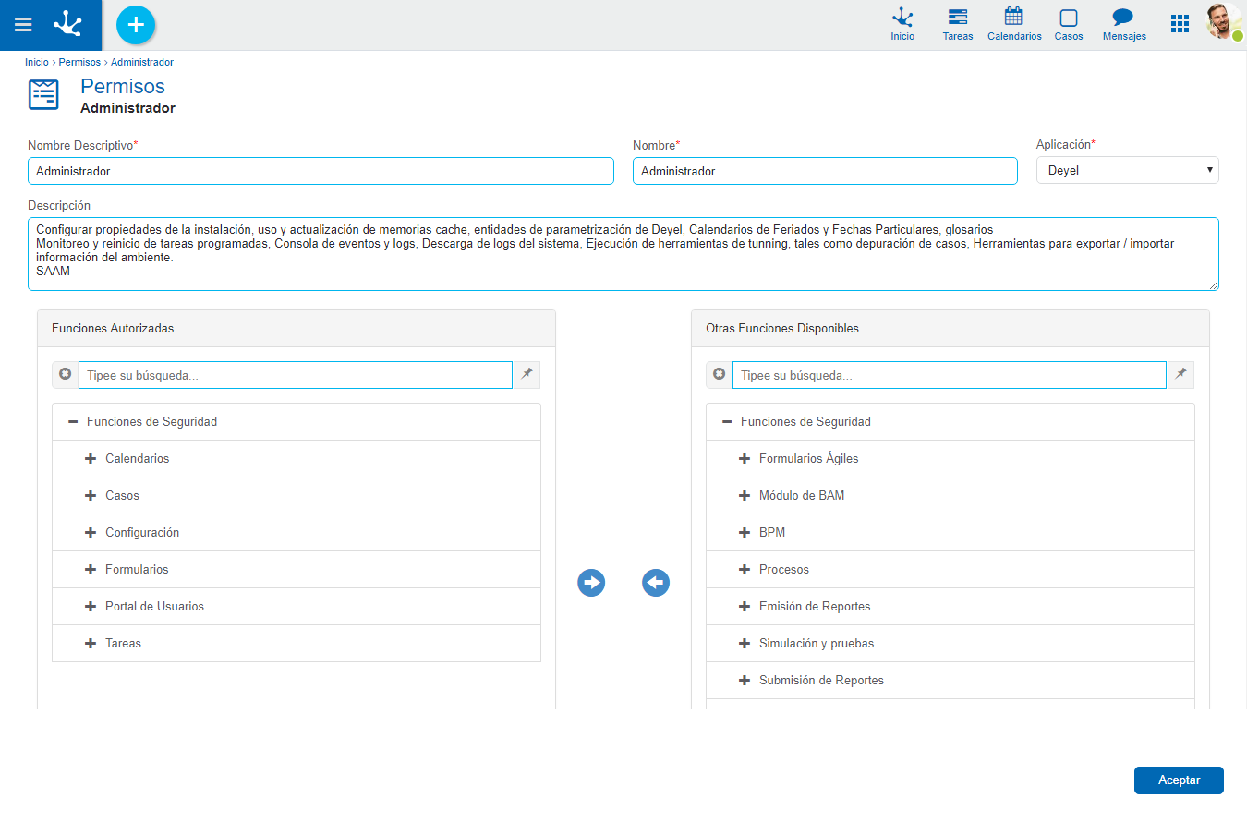Expand the Emisión de Reportes node

745,606
